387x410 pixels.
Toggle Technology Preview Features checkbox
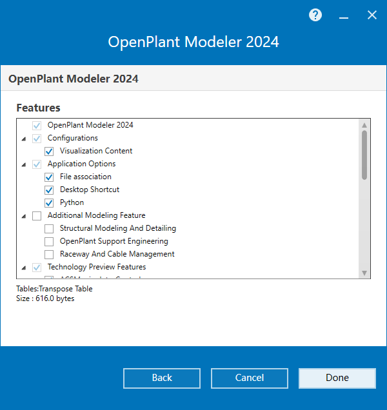click(x=37, y=268)
